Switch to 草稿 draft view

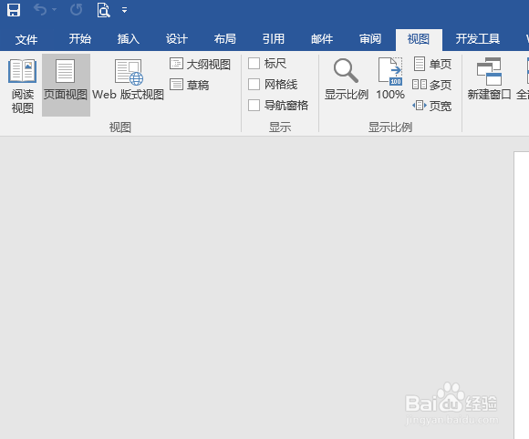pos(190,85)
